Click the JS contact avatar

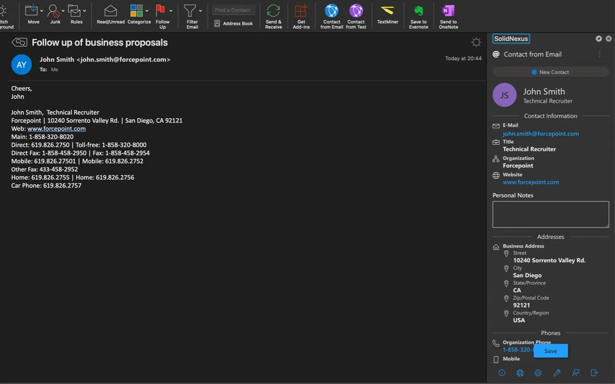[x=504, y=95]
